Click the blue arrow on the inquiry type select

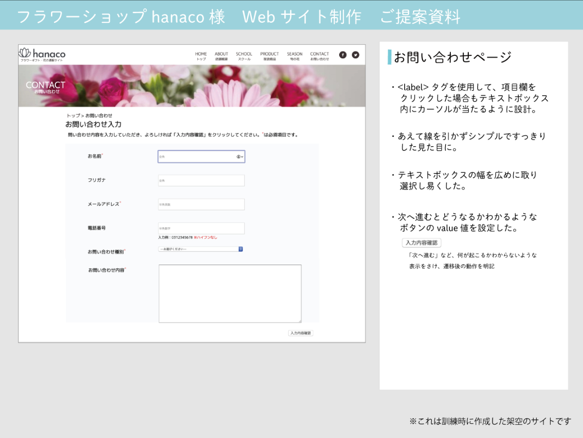pos(240,249)
